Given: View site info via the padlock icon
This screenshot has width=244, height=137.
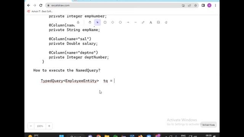Looking at the screenshot, I should [x=48, y=5].
